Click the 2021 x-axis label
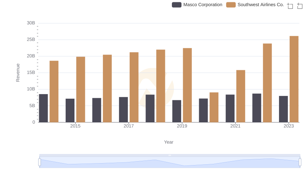Image resolution: width=307 pixels, height=177 pixels. pos(235,126)
